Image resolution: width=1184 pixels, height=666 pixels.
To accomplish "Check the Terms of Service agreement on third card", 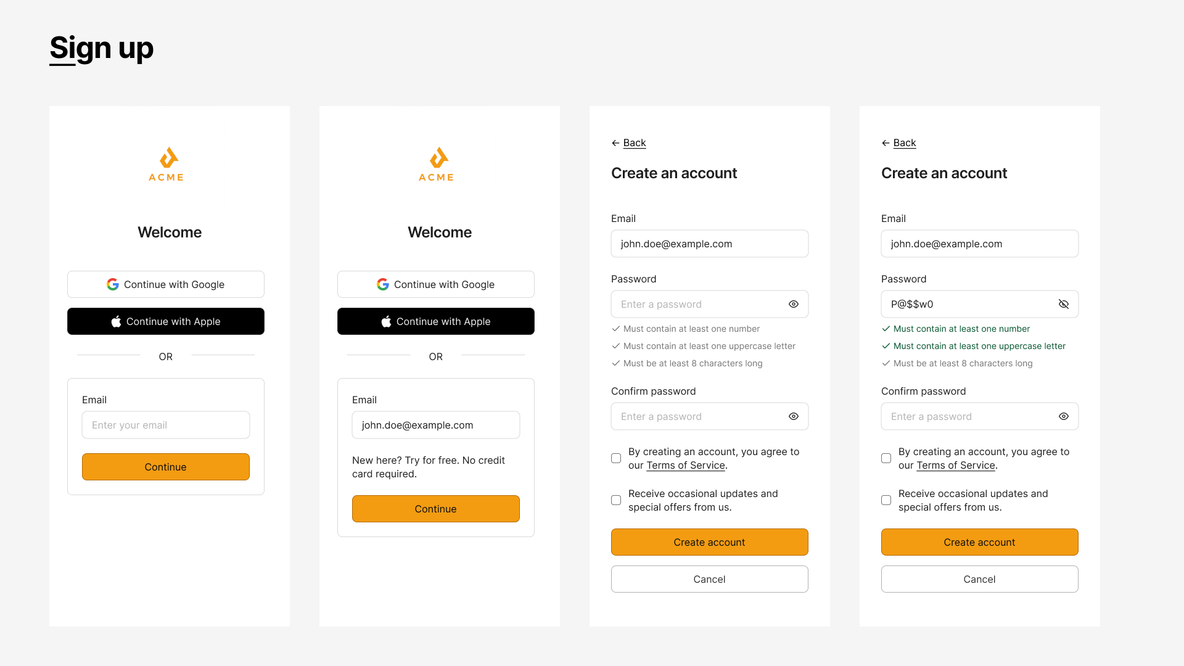I will tap(615, 458).
